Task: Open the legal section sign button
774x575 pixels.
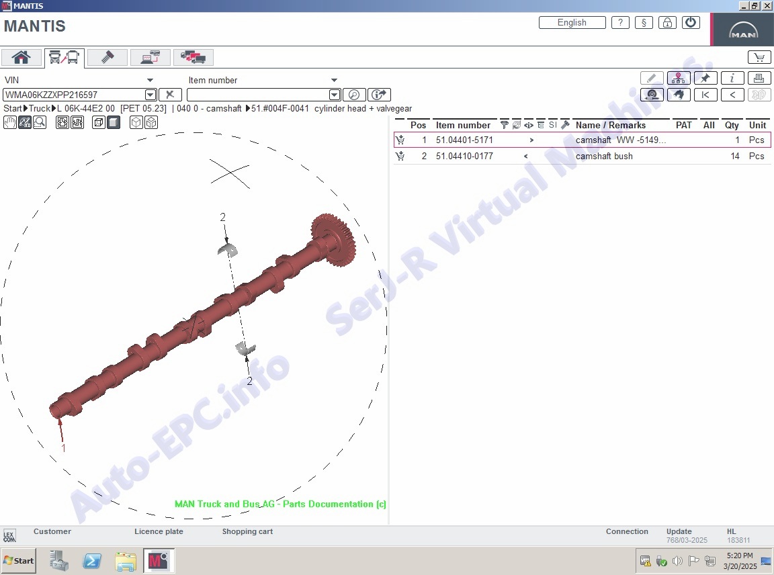Action: coord(644,23)
